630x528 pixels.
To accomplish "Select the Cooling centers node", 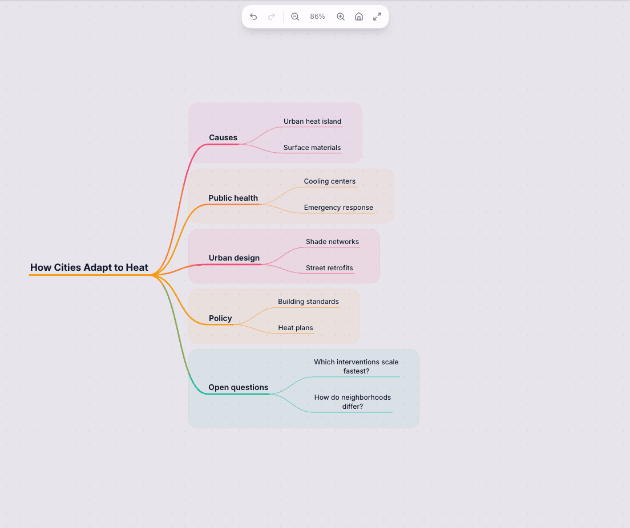I will tap(330, 181).
